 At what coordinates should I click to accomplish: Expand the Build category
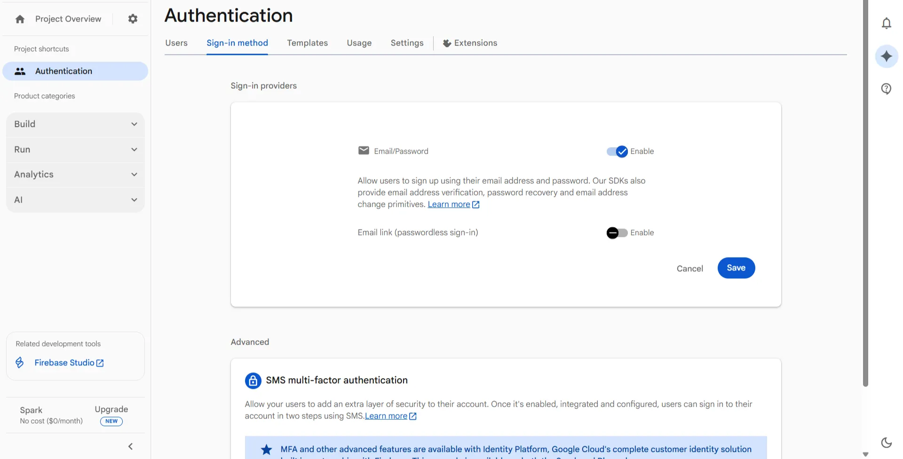(x=75, y=124)
